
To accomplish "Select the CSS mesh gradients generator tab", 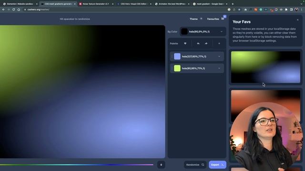I will tap(58, 4).
